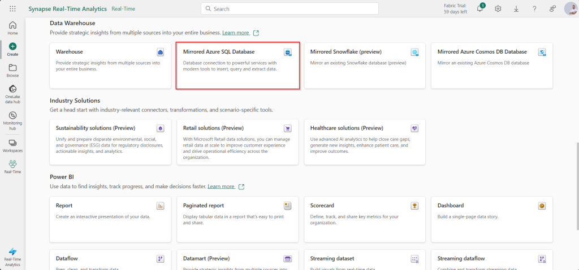Open external link icon beside Data Warehouse Learn more
The width and height of the screenshot is (579, 270).
[256, 33]
